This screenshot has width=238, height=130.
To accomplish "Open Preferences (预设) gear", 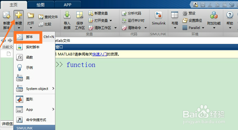I will [x=189, y=13].
